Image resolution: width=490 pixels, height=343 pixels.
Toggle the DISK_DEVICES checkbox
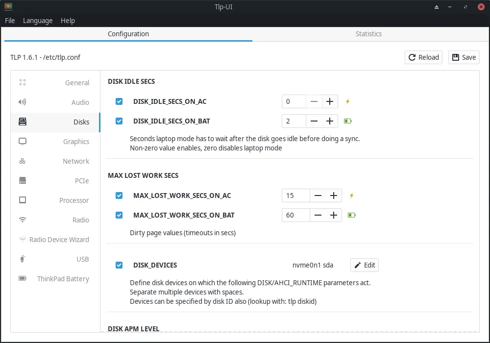pos(119,265)
